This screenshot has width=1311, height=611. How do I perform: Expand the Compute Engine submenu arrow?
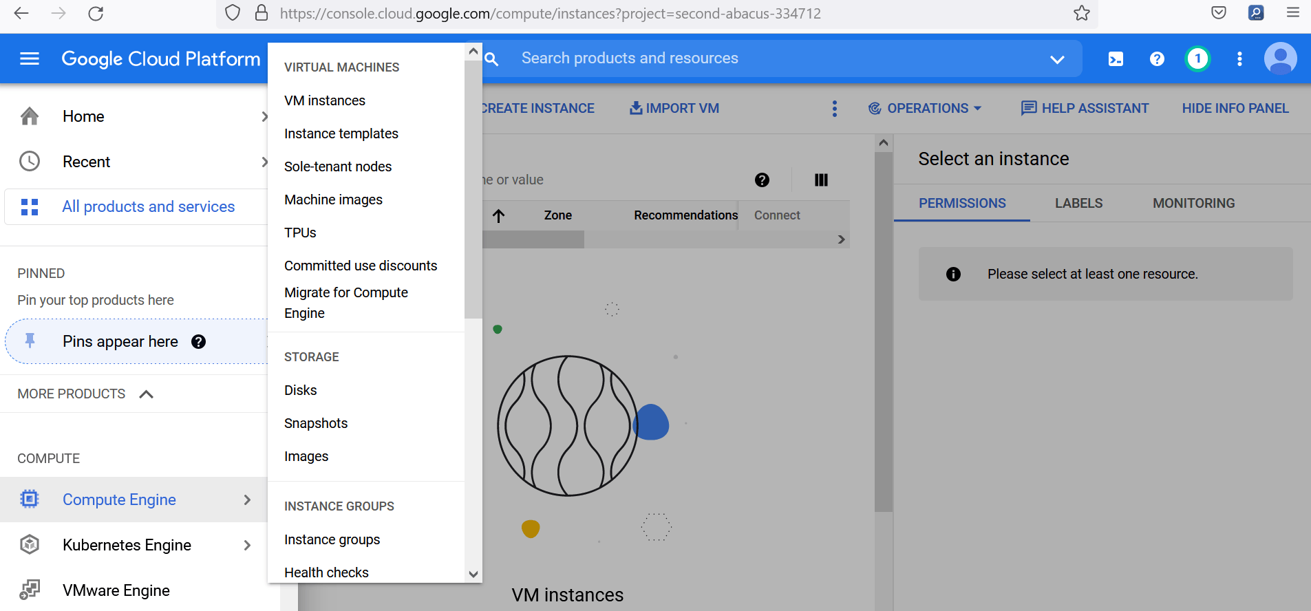(247, 500)
